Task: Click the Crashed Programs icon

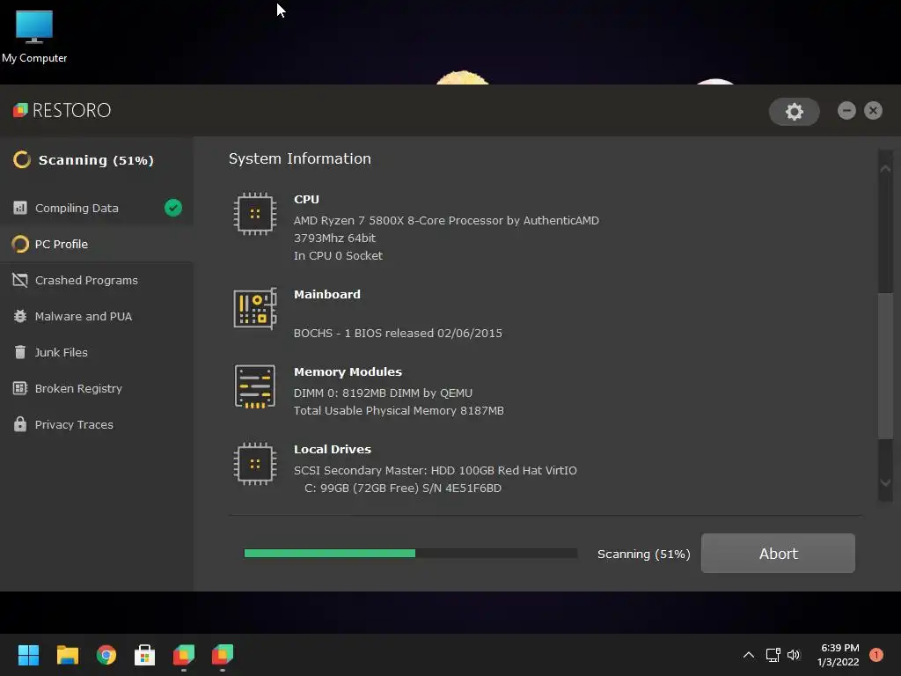Action: (x=20, y=280)
